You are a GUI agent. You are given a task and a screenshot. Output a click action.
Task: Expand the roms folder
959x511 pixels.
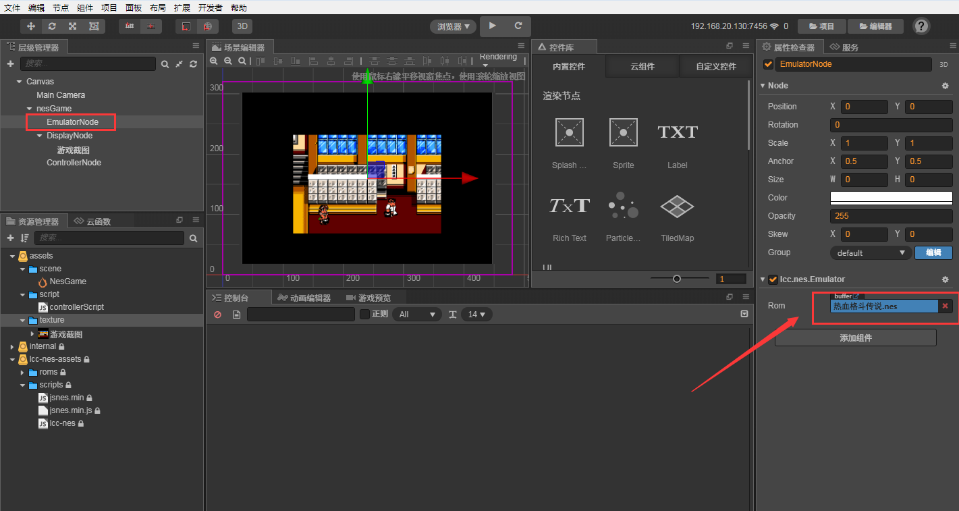22,372
